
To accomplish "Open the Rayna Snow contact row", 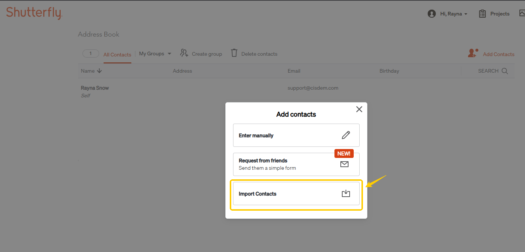I will coord(95,88).
